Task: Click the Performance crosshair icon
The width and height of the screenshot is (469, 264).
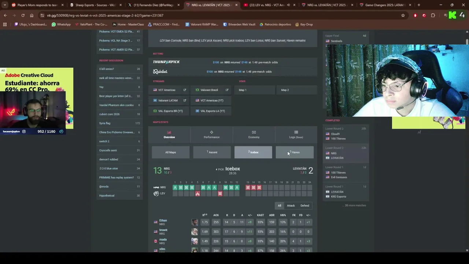Action: (211, 132)
